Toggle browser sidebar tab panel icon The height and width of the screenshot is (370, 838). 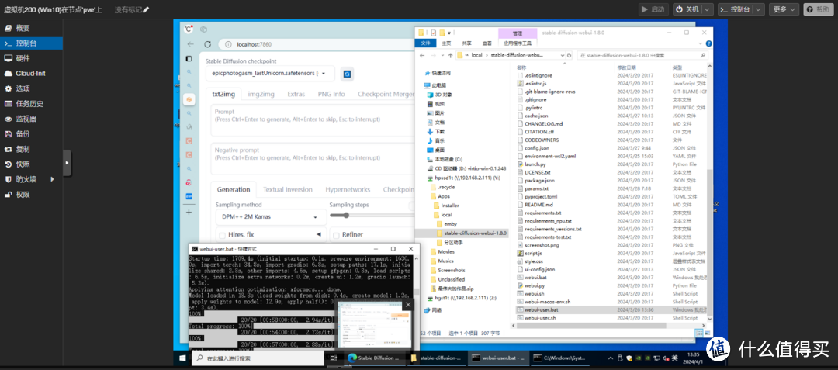pos(189,58)
